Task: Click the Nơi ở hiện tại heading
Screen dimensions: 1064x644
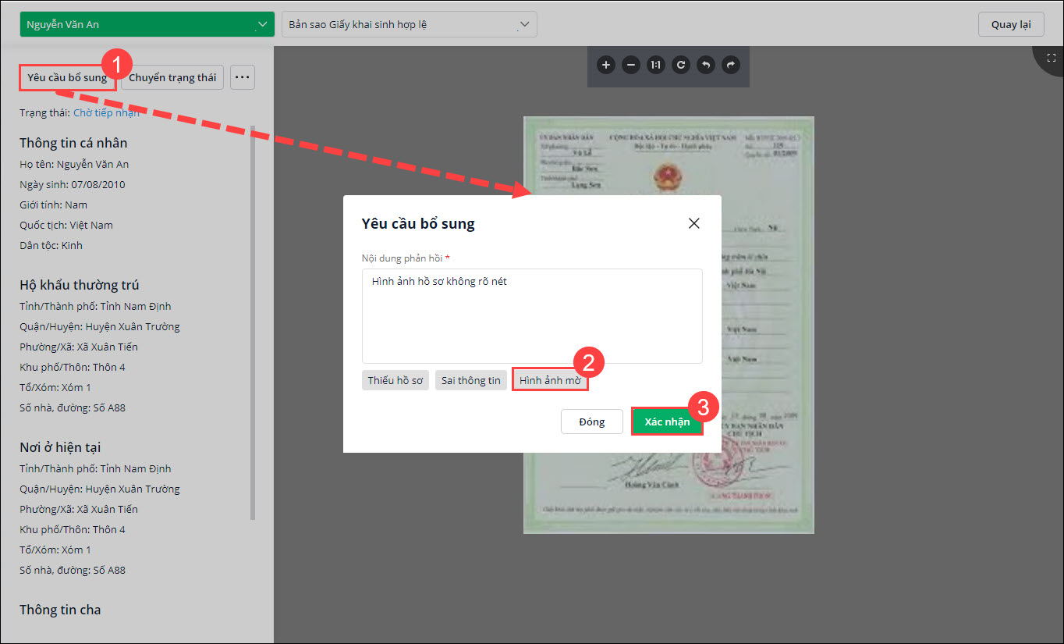Action: tap(60, 447)
